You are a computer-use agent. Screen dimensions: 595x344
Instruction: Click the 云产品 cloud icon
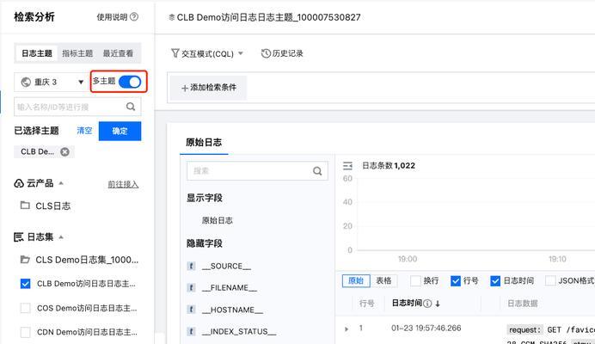19,183
